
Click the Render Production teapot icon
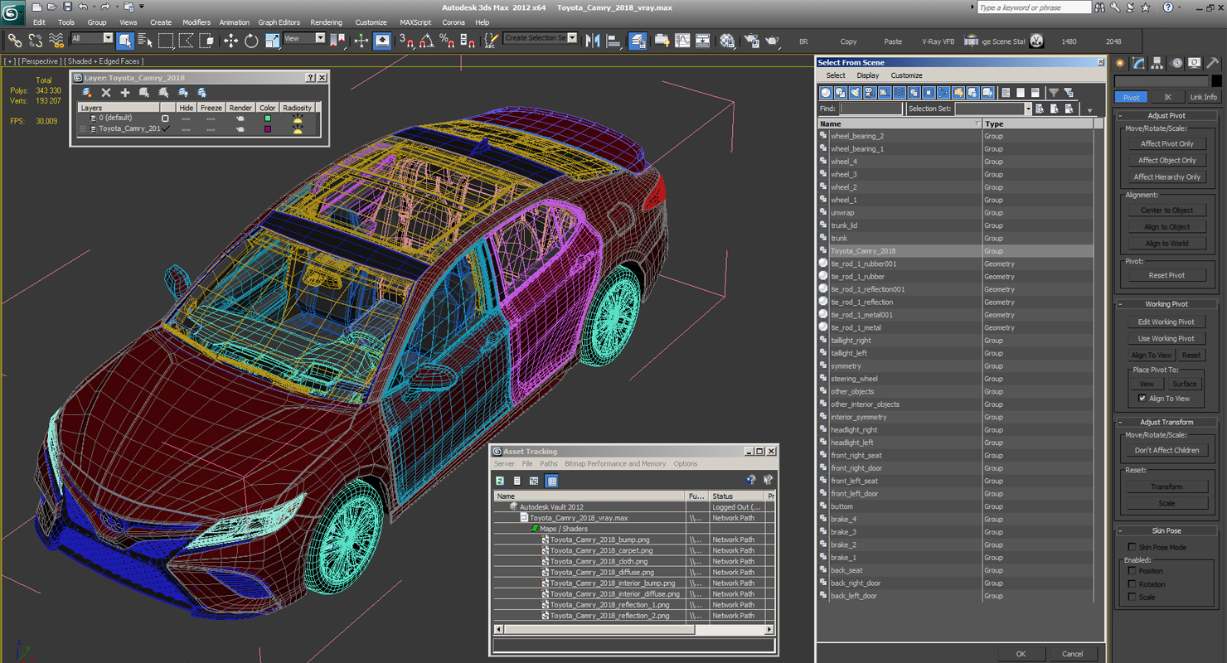pos(772,41)
